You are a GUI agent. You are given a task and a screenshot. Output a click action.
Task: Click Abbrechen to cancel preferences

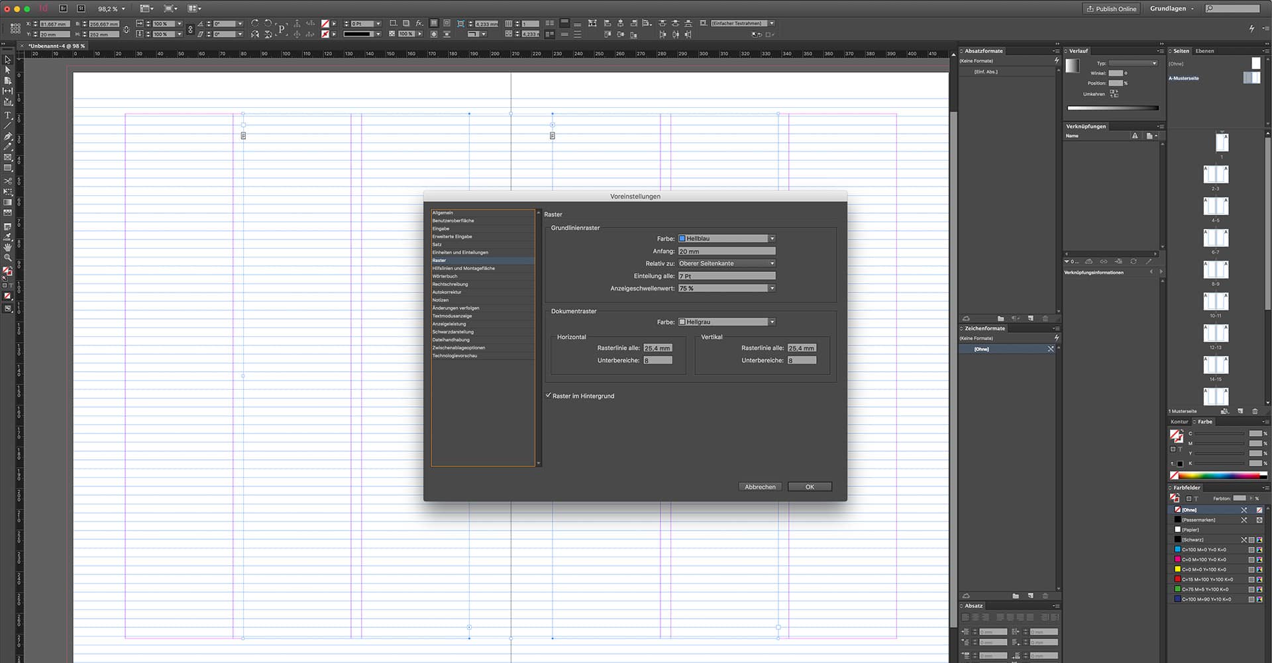[760, 486]
